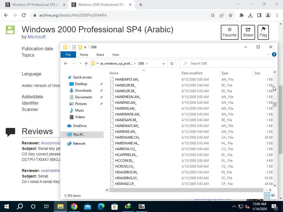The width and height of the screenshot is (283, 212).
Task: Open the Microsoft author link
Action: pos(36,37)
